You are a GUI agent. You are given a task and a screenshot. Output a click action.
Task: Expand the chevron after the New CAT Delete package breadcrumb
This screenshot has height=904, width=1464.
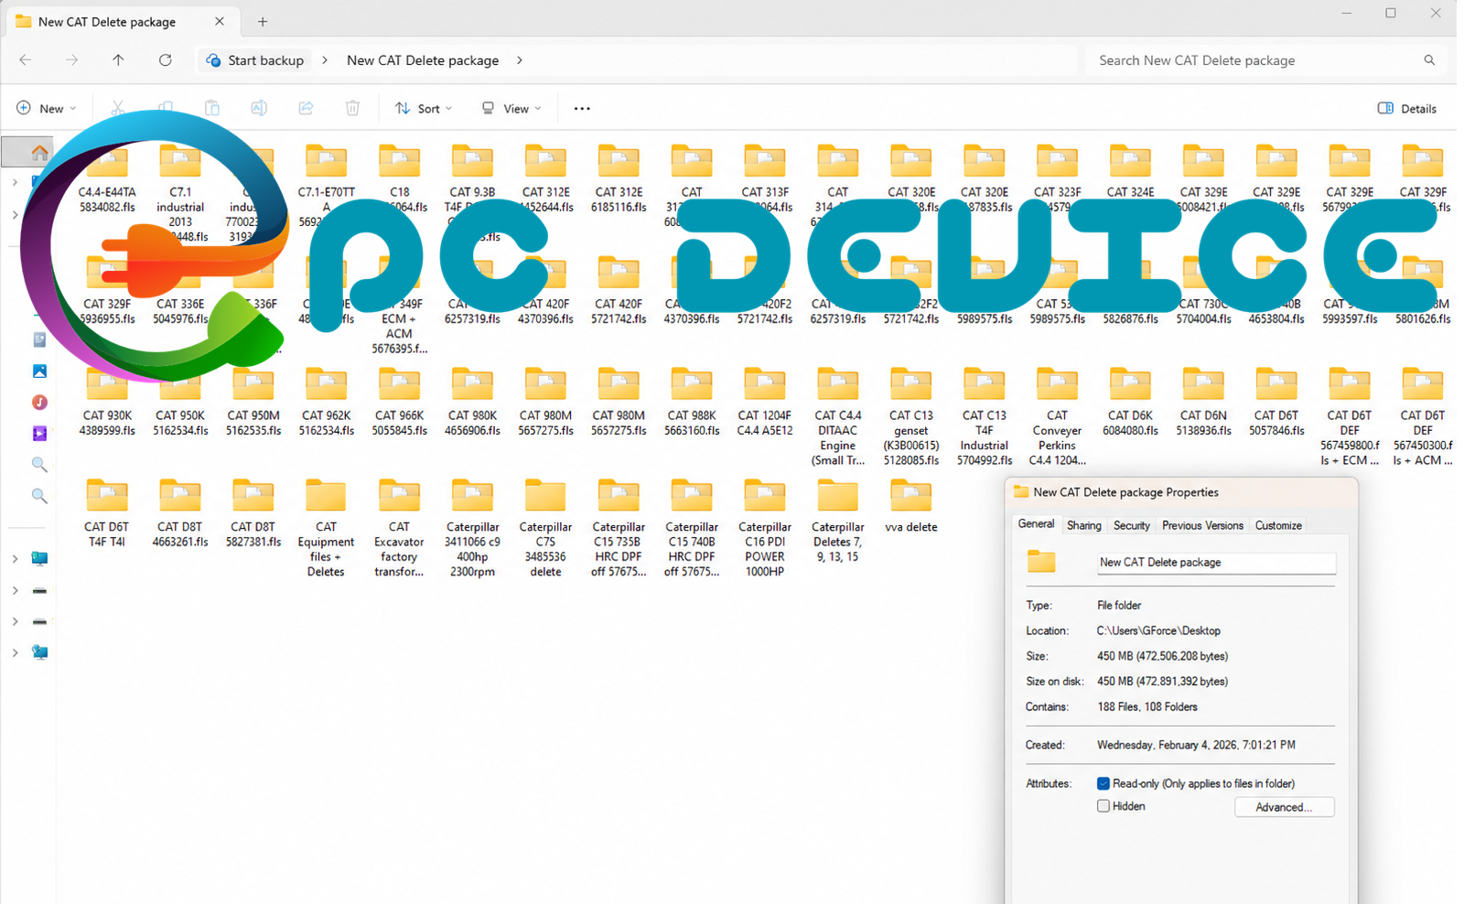click(x=520, y=60)
